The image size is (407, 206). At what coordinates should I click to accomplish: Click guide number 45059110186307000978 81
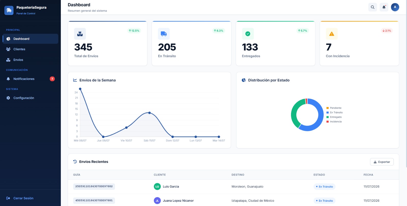[x=94, y=201]
